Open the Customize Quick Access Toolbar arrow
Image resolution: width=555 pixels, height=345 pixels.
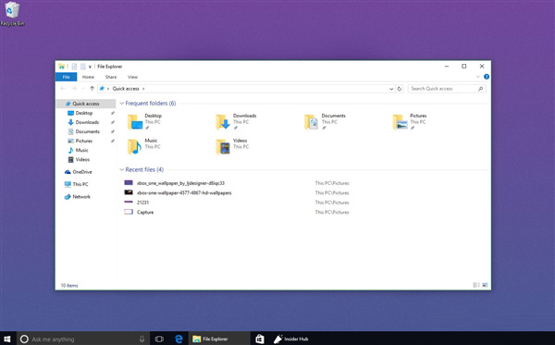[x=90, y=67]
